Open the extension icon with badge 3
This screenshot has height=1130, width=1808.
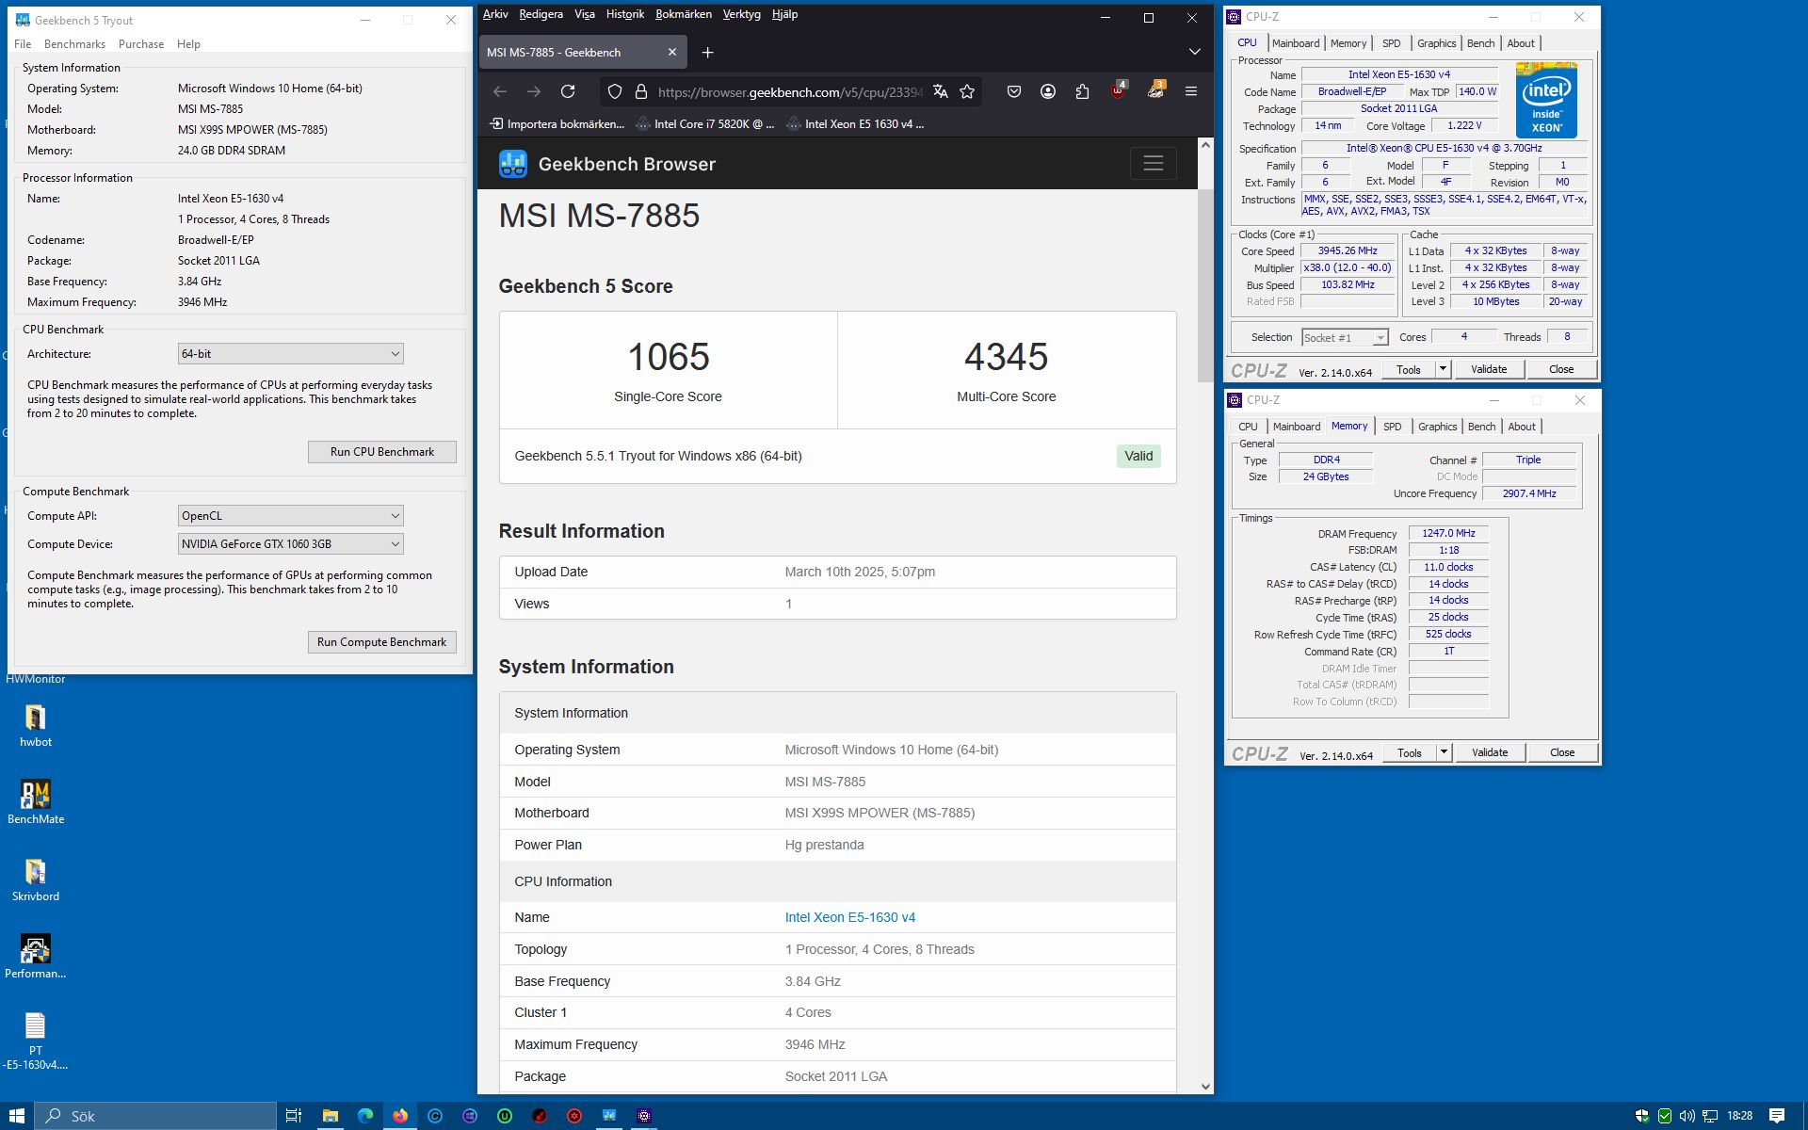pyautogui.click(x=1155, y=90)
